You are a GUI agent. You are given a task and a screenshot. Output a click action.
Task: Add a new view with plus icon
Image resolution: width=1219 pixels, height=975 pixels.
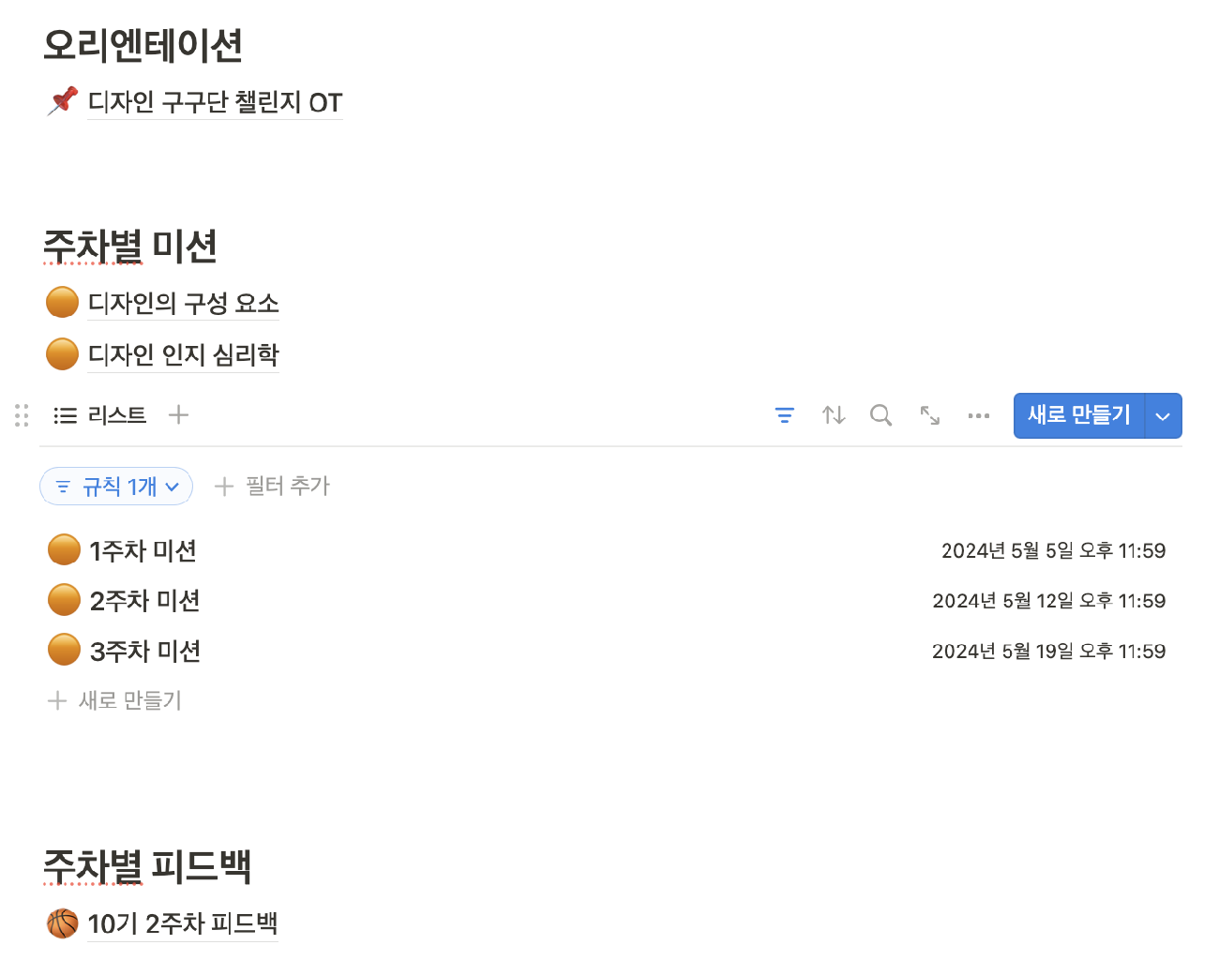click(178, 414)
